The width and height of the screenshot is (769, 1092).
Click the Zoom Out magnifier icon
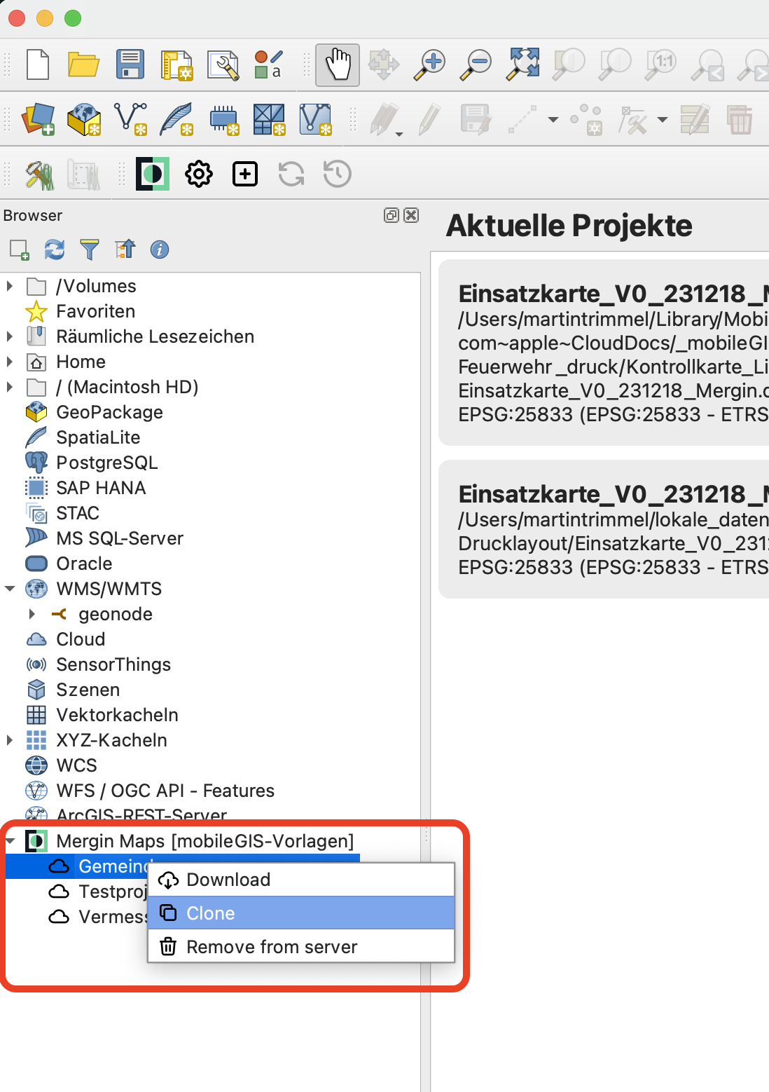pyautogui.click(x=476, y=64)
